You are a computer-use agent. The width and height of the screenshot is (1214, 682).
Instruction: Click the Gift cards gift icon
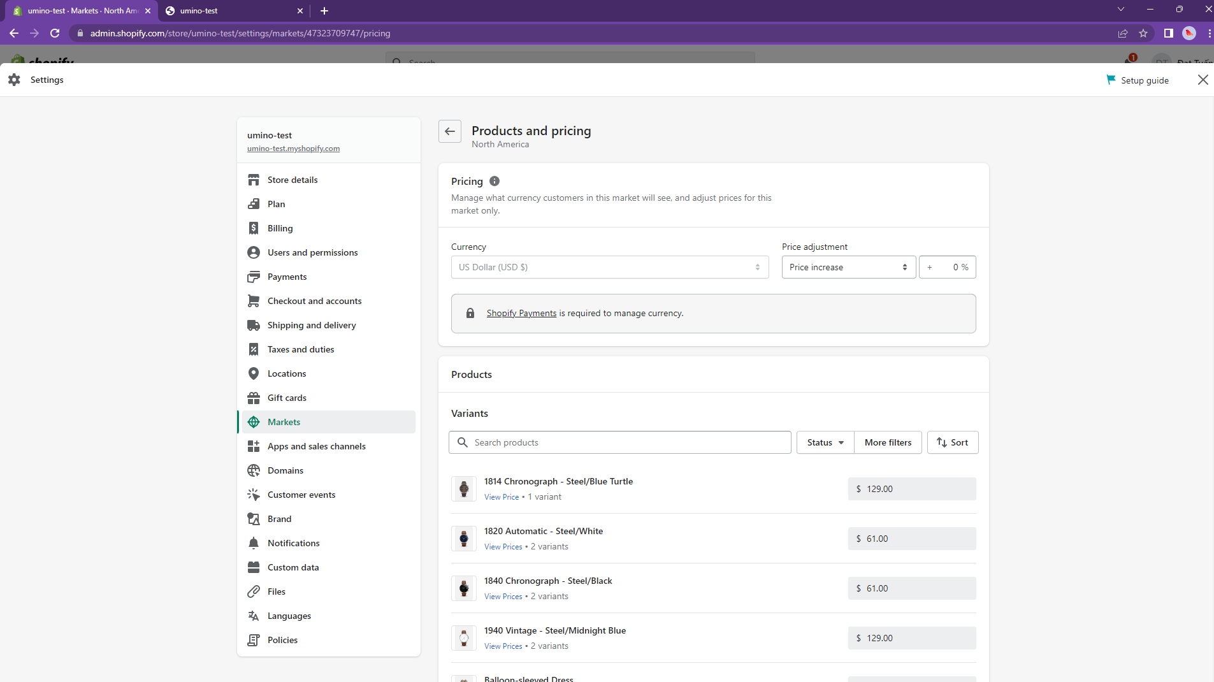click(254, 398)
